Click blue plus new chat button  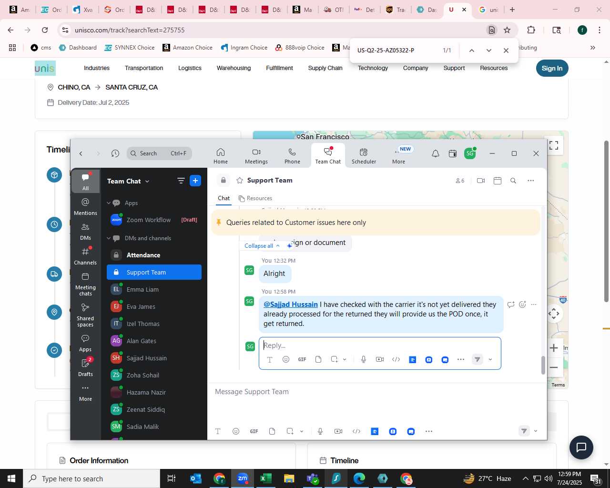[195, 181]
